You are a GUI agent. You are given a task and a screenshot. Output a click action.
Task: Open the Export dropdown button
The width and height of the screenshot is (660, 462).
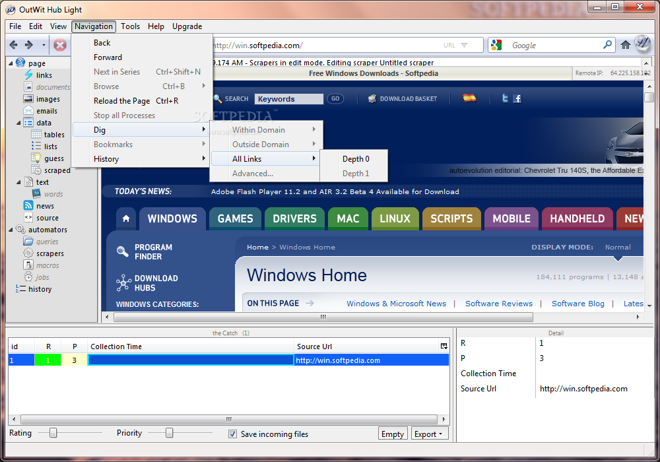click(430, 434)
